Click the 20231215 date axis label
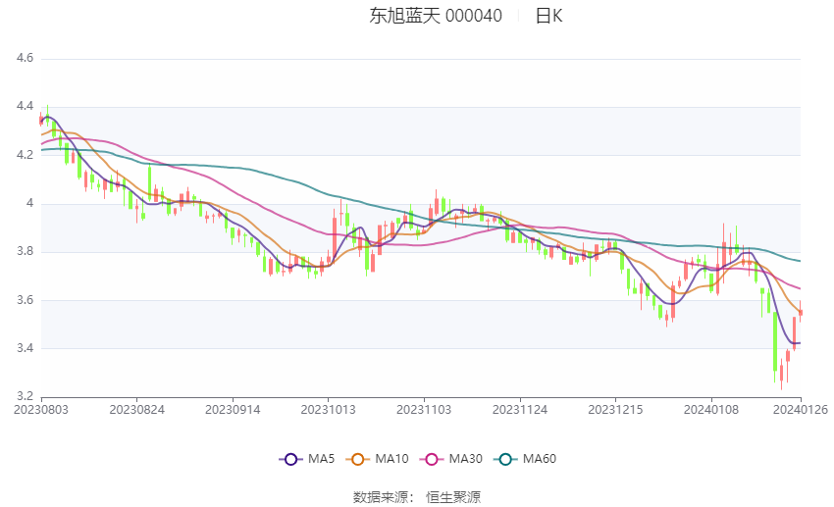This screenshot has height=507, width=834. click(615, 410)
